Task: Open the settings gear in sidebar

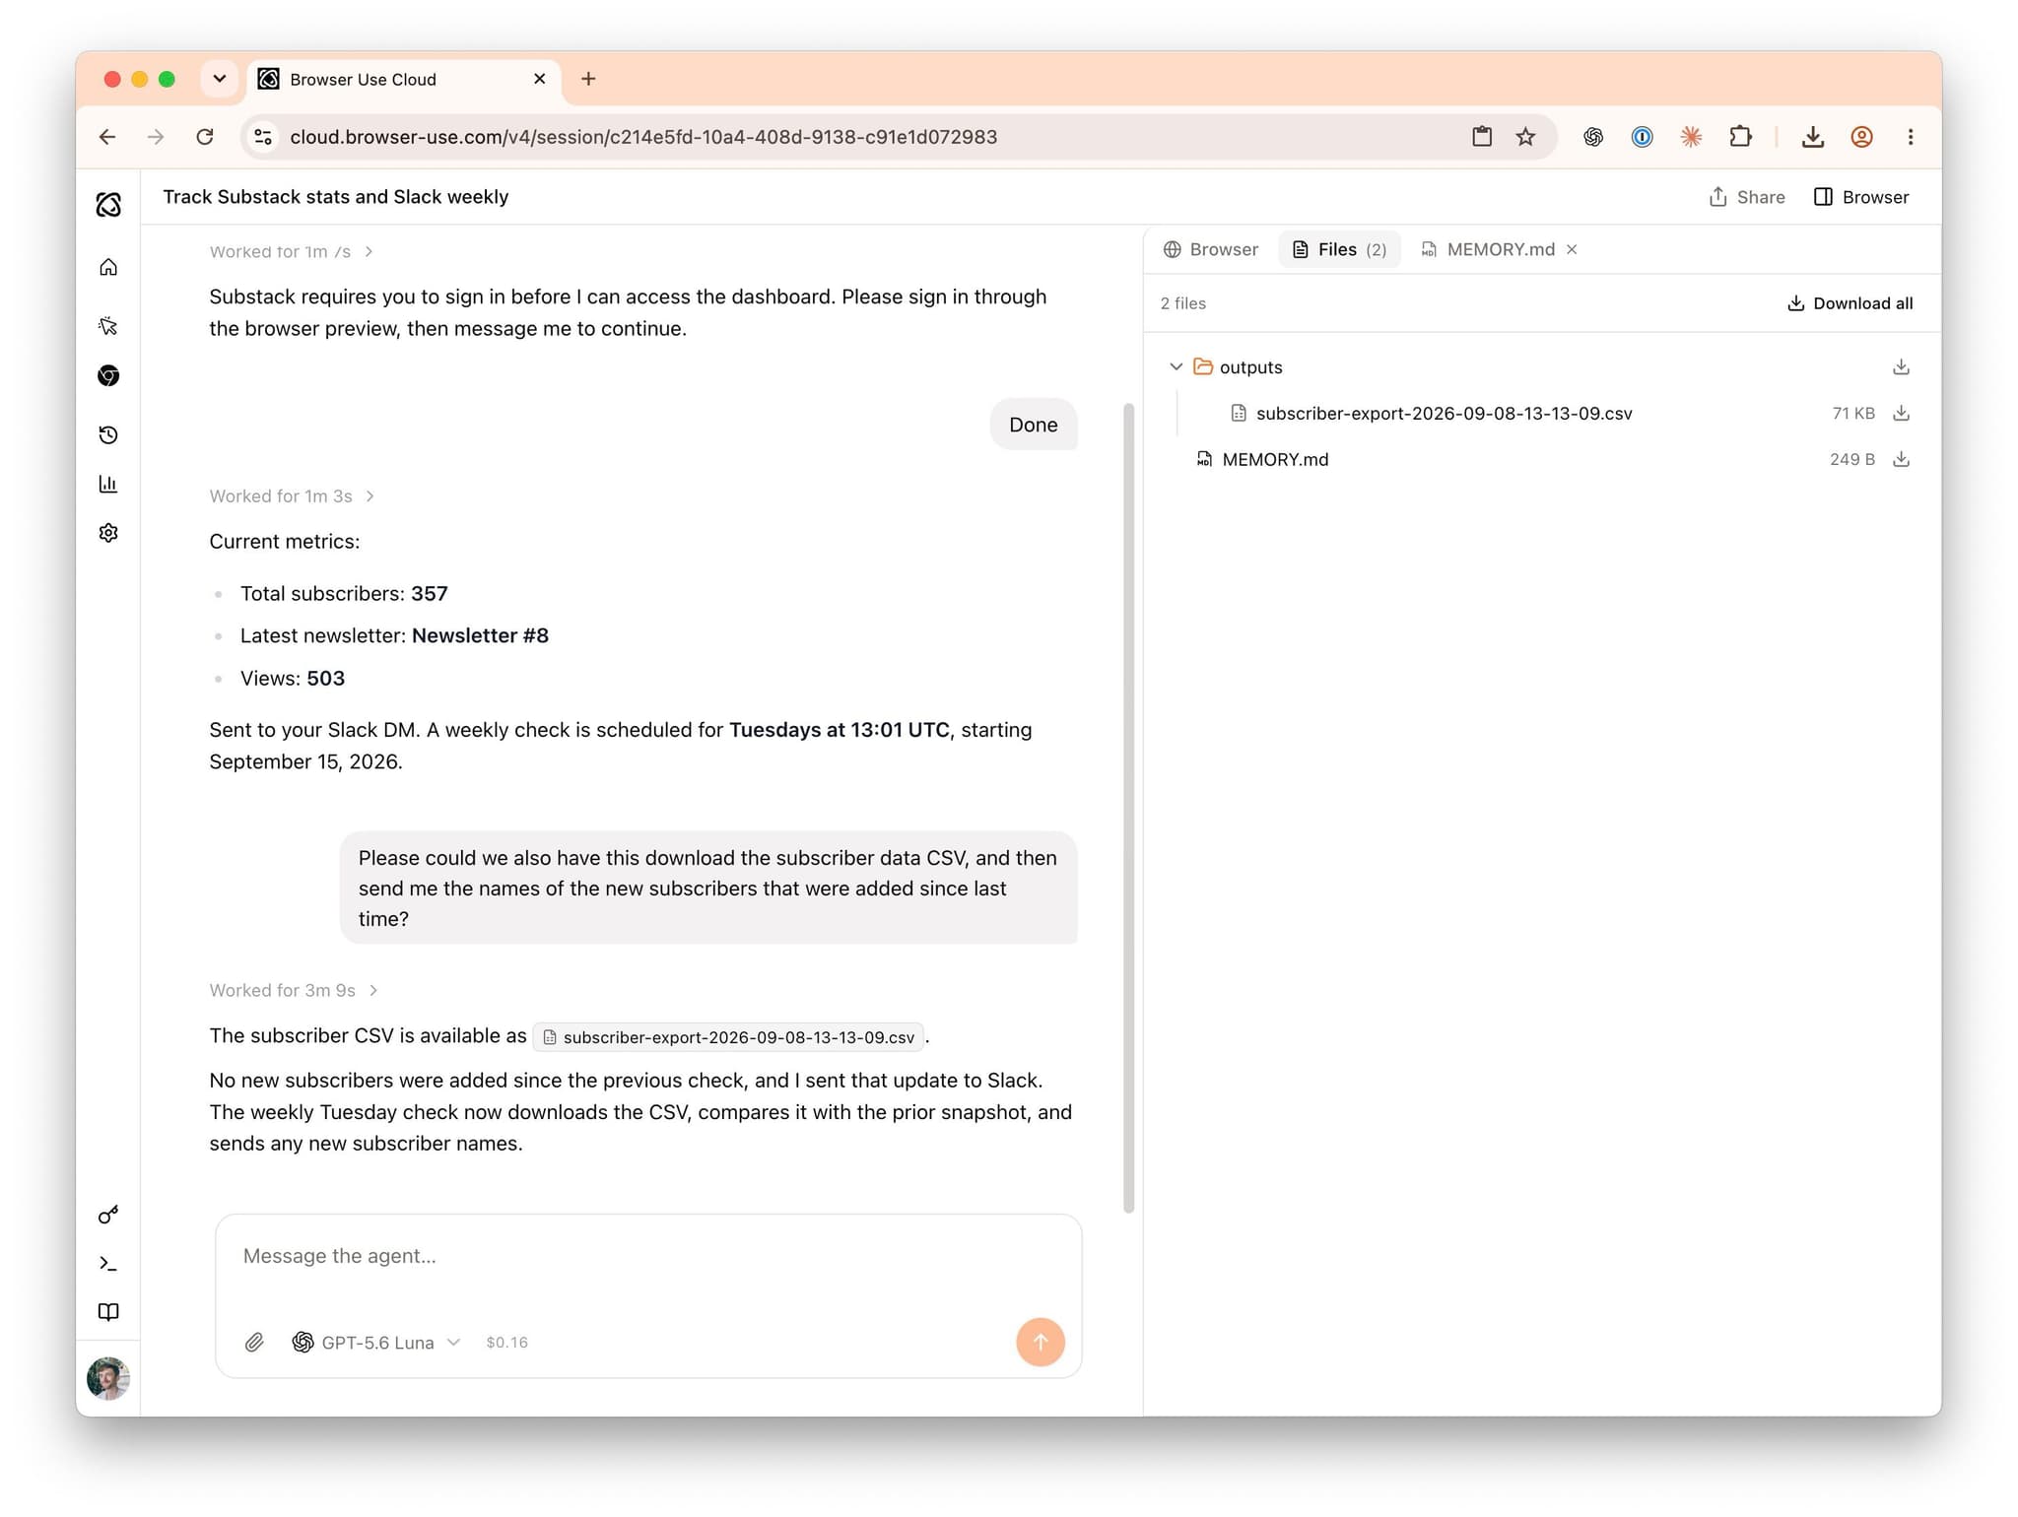Action: coord(108,533)
